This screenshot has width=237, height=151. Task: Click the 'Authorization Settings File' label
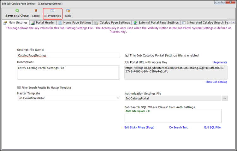pos(143,94)
